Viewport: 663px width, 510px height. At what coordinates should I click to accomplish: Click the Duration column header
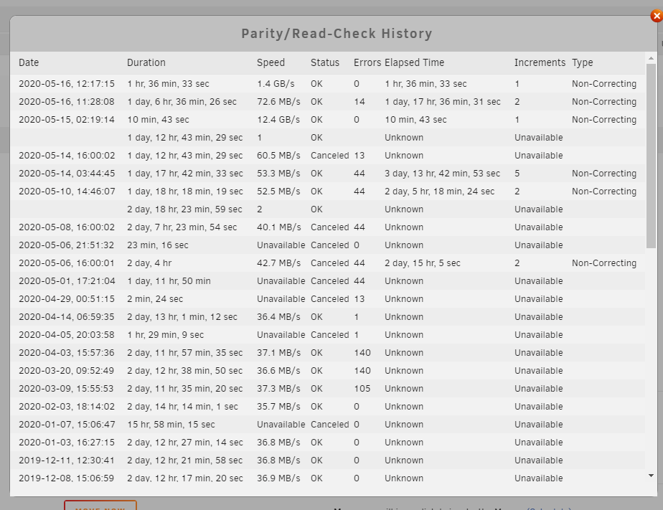[146, 62]
